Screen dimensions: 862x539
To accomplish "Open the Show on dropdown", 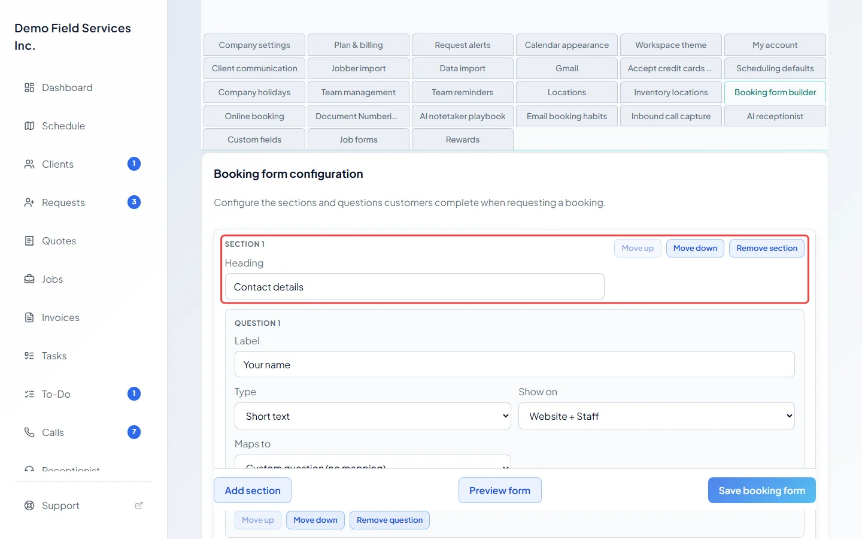I will (657, 416).
